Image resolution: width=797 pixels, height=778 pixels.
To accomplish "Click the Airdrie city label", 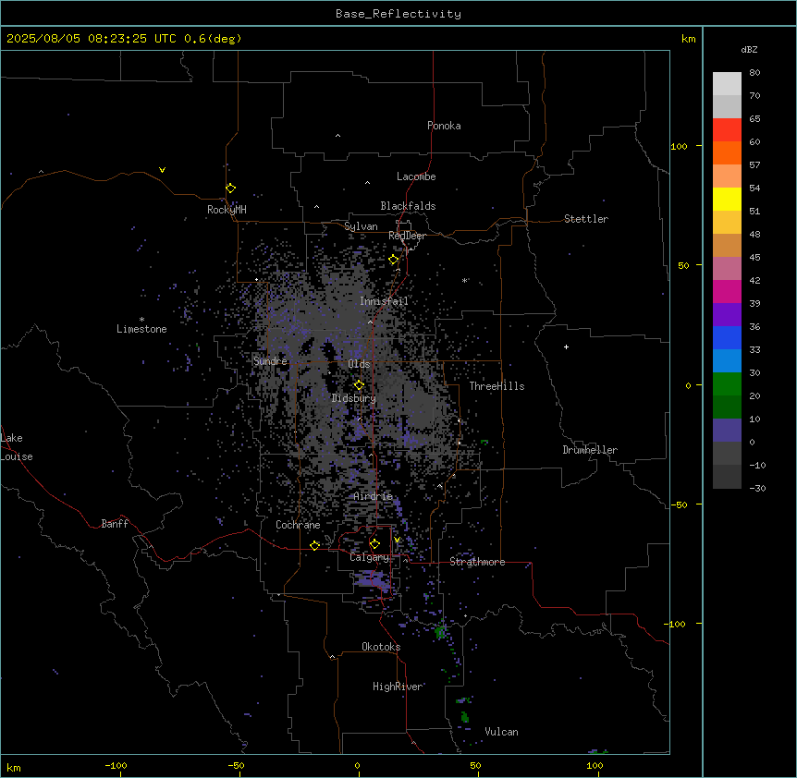I will 374,496.
